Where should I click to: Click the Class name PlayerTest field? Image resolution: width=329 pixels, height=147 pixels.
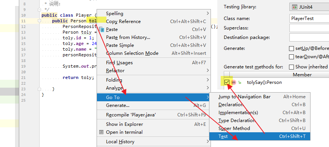(309, 18)
